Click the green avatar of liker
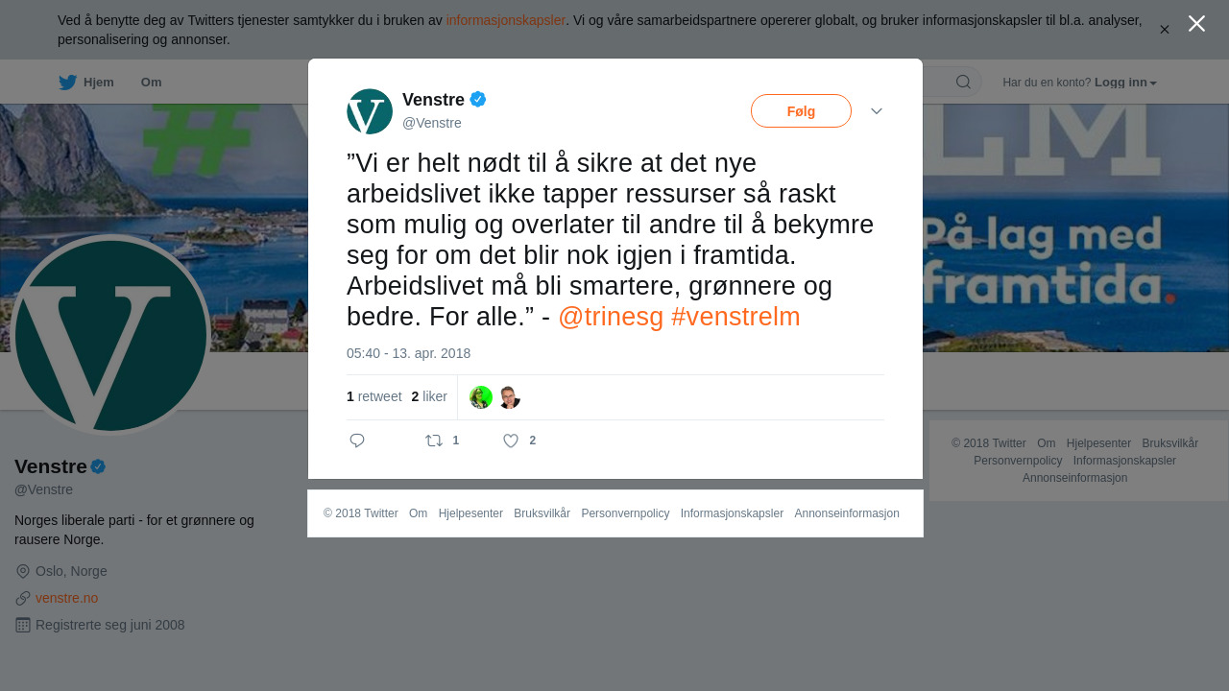 (x=481, y=397)
